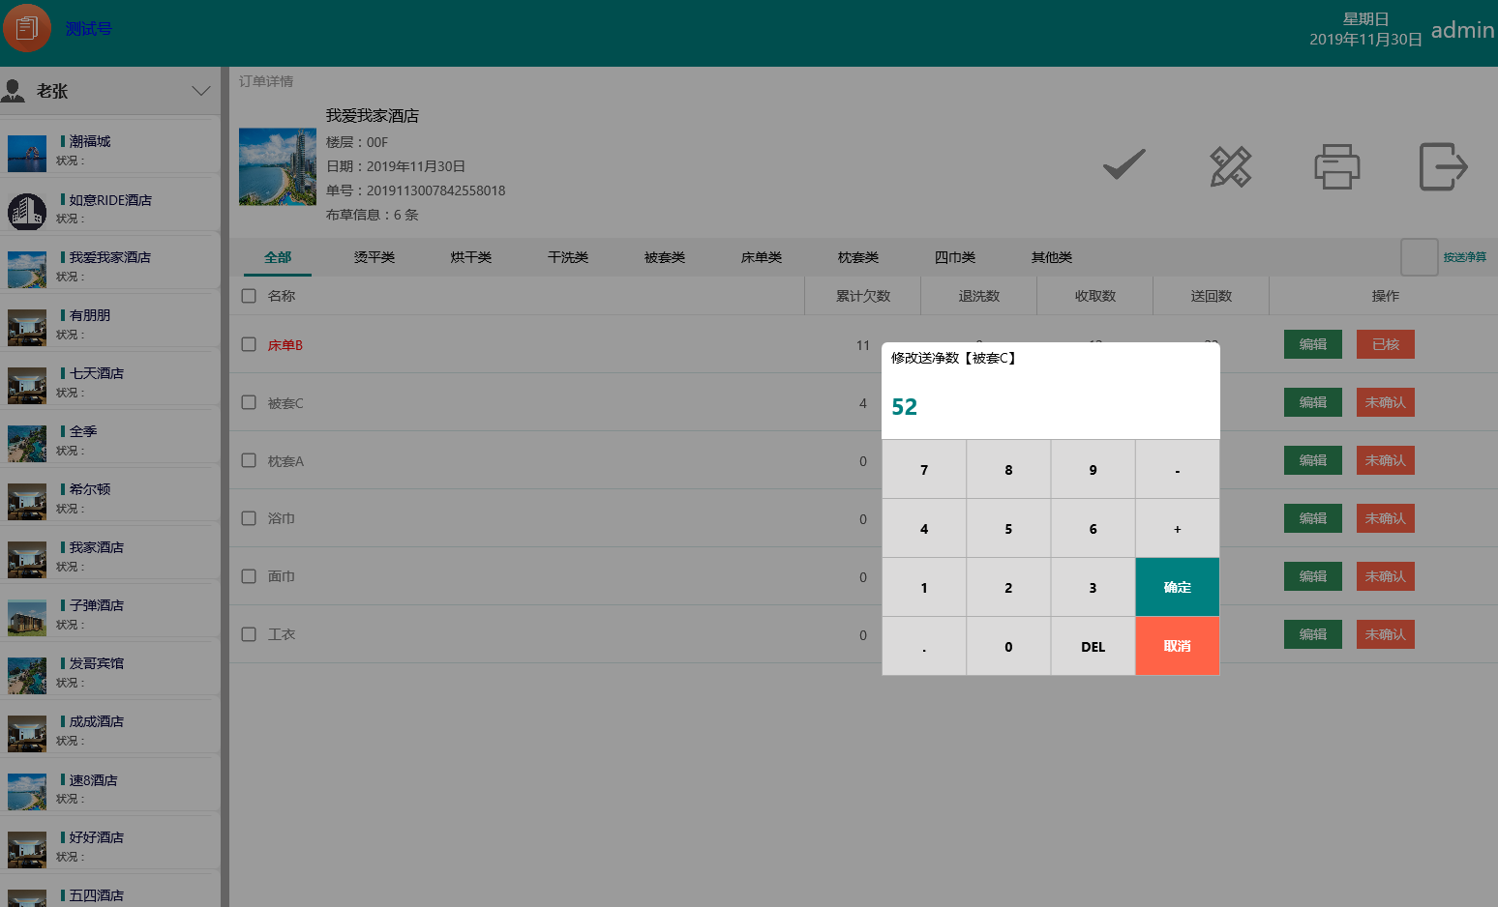Switch to the 被套类 tab
1498x907 pixels.
pyautogui.click(x=665, y=257)
